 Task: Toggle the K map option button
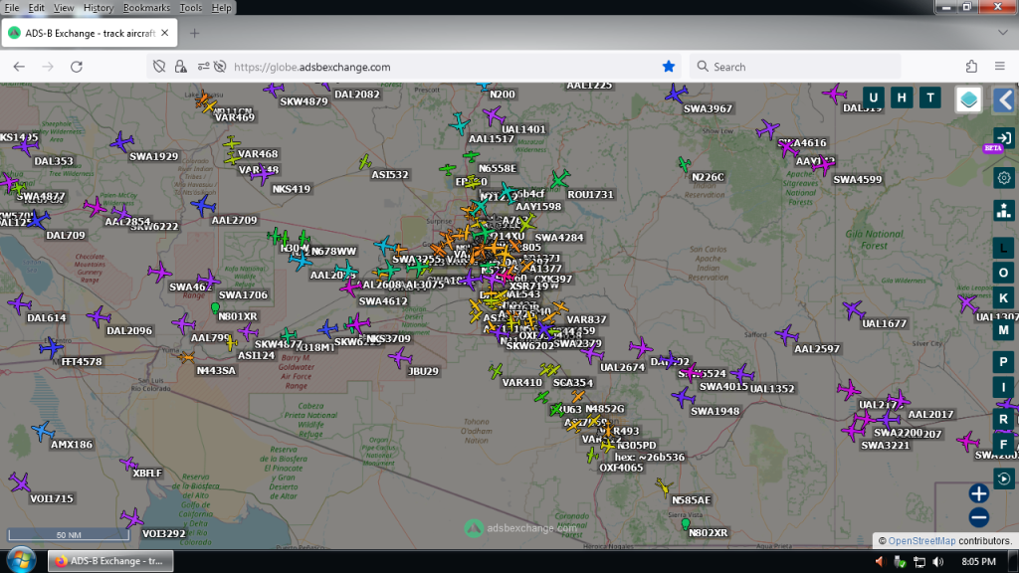[x=1003, y=298]
